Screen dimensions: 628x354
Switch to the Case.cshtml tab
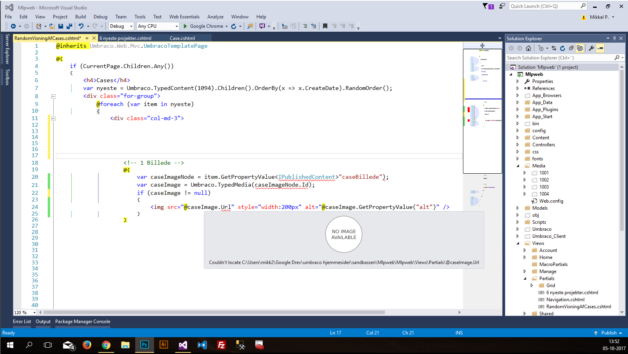[182, 38]
